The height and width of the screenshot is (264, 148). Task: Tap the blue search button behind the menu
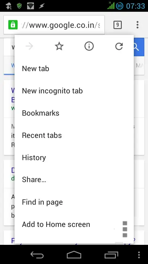pos(139,47)
